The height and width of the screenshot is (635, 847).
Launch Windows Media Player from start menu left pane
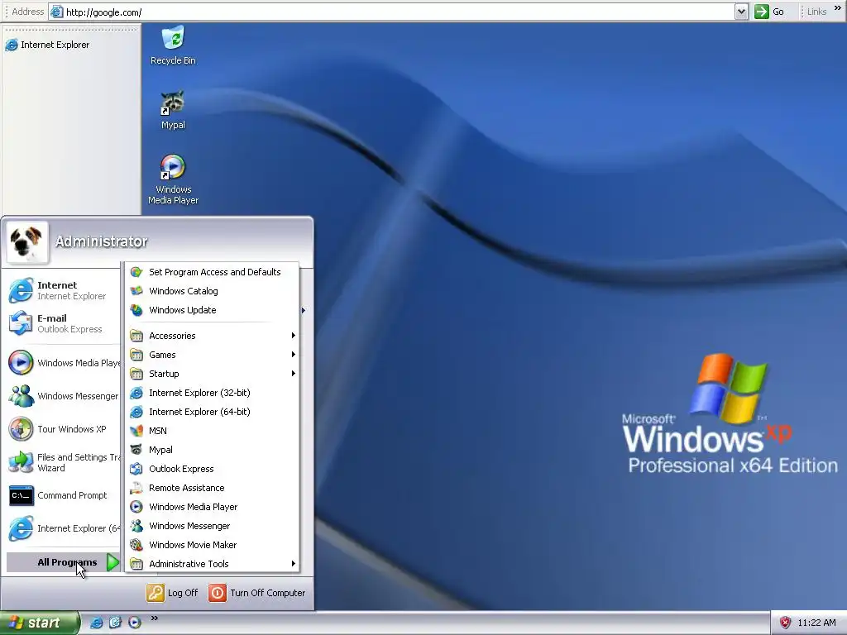pos(64,363)
